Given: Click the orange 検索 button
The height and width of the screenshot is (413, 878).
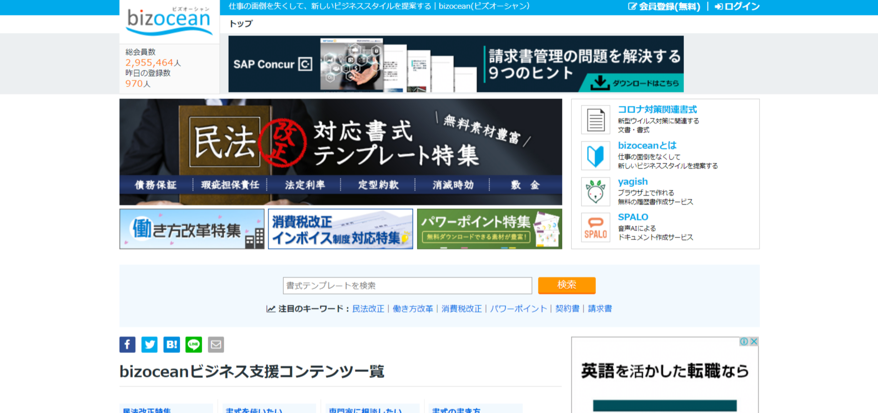Looking at the screenshot, I should tap(566, 285).
